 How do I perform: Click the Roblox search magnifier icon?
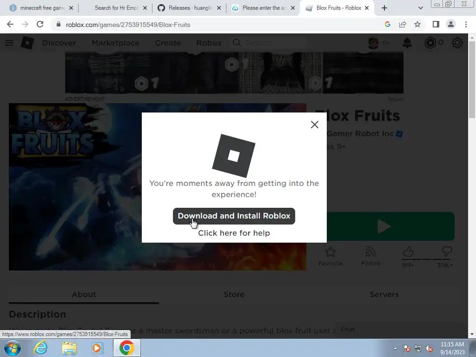237,43
